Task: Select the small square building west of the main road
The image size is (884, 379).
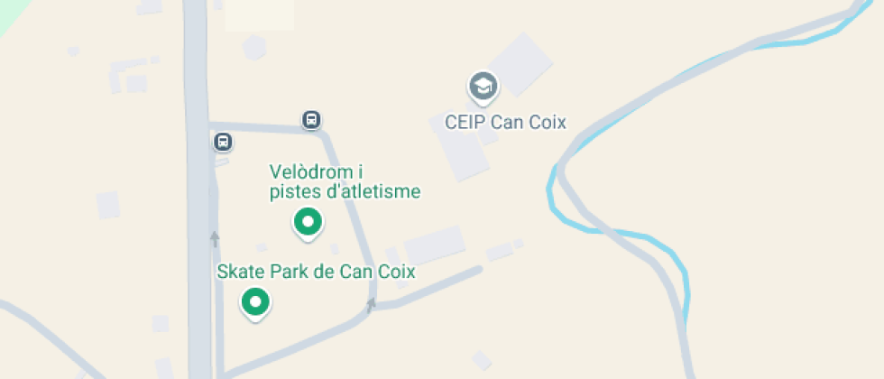Action: [x=107, y=205]
